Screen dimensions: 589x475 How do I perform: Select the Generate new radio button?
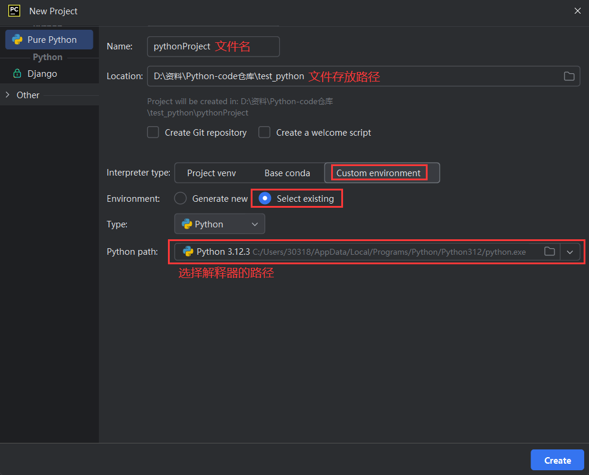coord(180,199)
